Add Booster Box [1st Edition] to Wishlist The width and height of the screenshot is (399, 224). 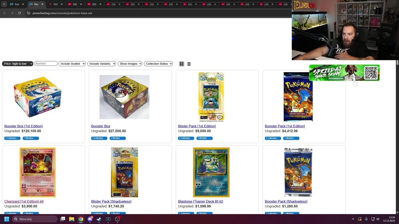click(31, 138)
